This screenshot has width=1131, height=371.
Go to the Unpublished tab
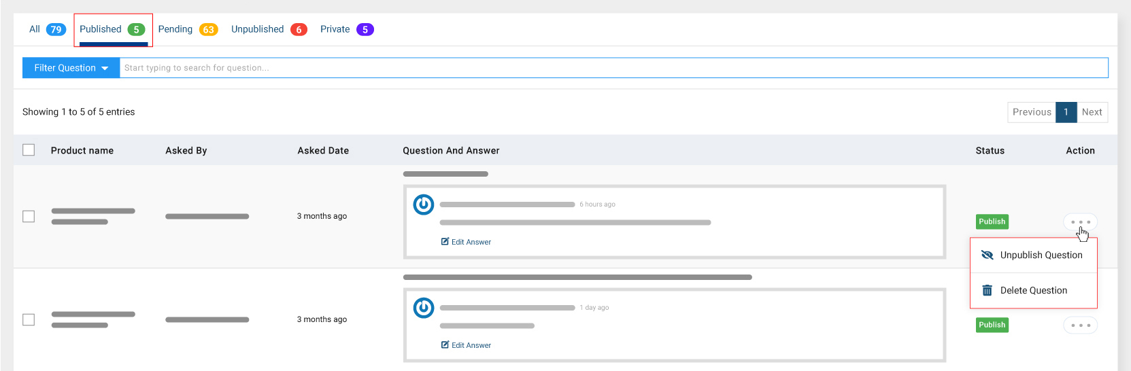(269, 29)
